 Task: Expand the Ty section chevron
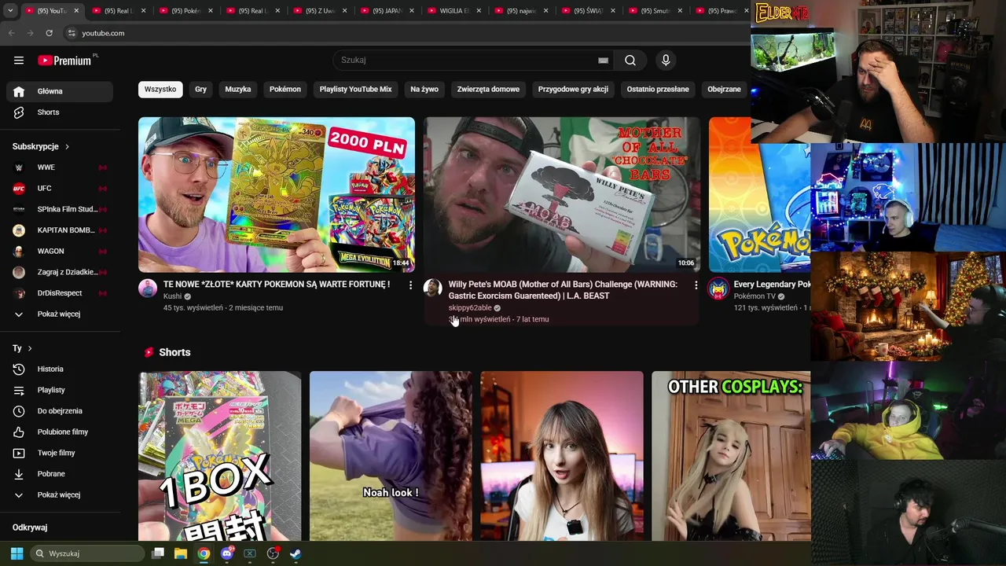coord(30,348)
